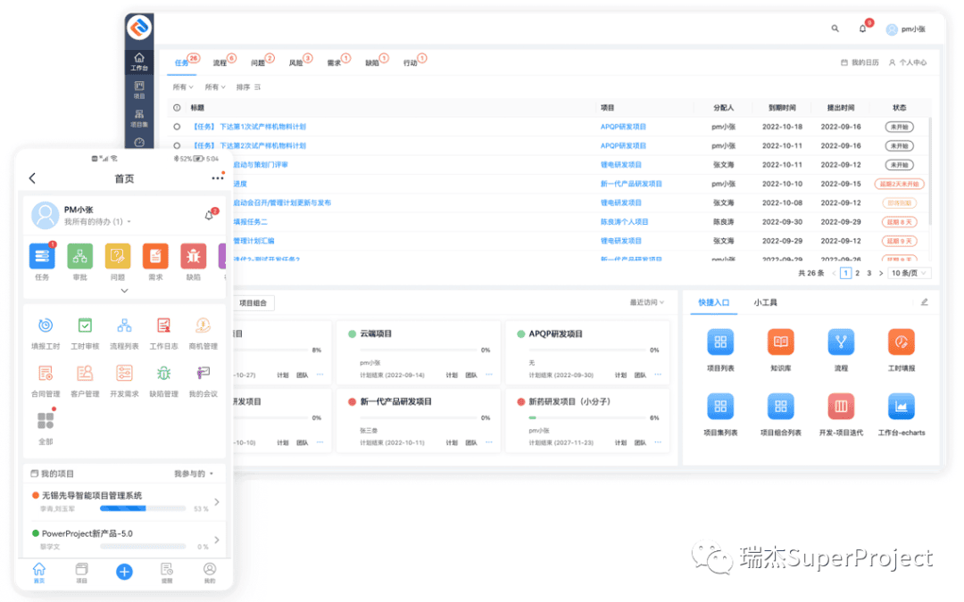Tap the green 审批 icon in the mobile app
Viewport: 964px width, 602px height.
(x=80, y=256)
